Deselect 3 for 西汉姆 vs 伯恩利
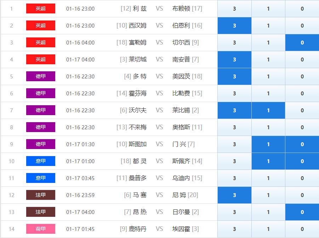The image size is (319, 238). point(234,25)
